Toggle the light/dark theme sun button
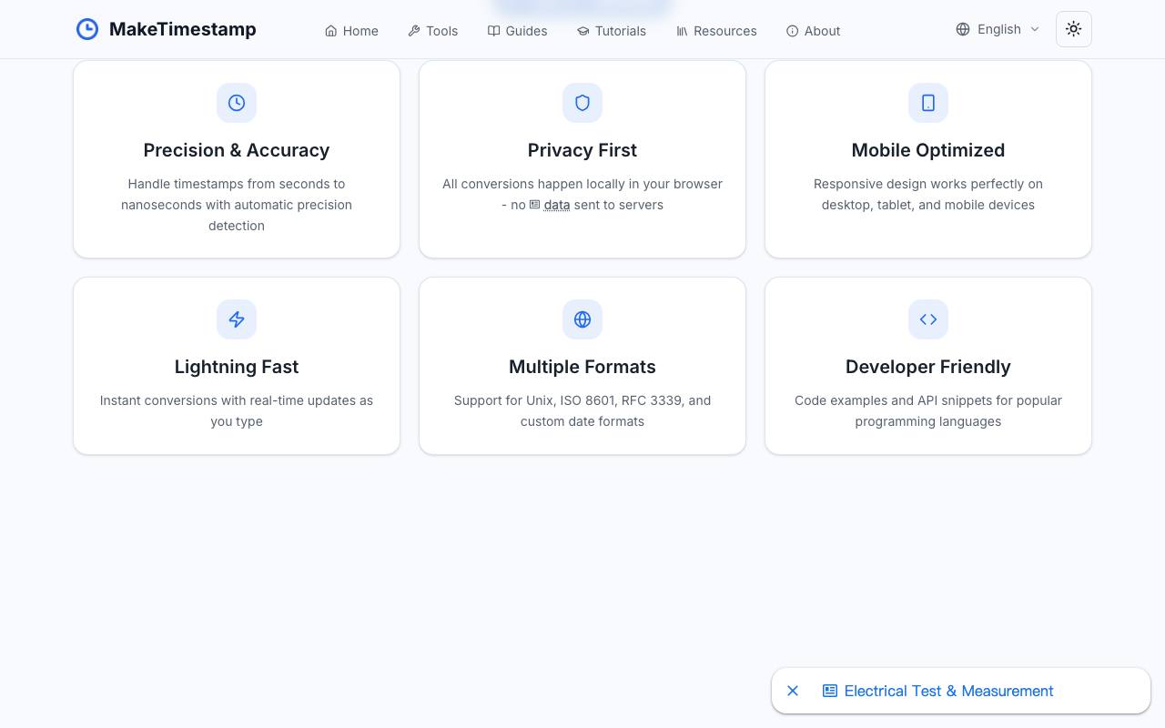The image size is (1165, 728). [1074, 29]
